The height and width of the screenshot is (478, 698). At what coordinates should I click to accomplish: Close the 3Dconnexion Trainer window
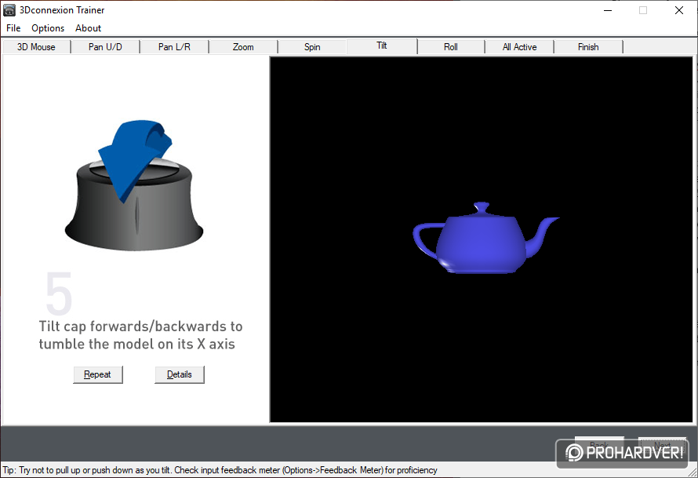679,10
